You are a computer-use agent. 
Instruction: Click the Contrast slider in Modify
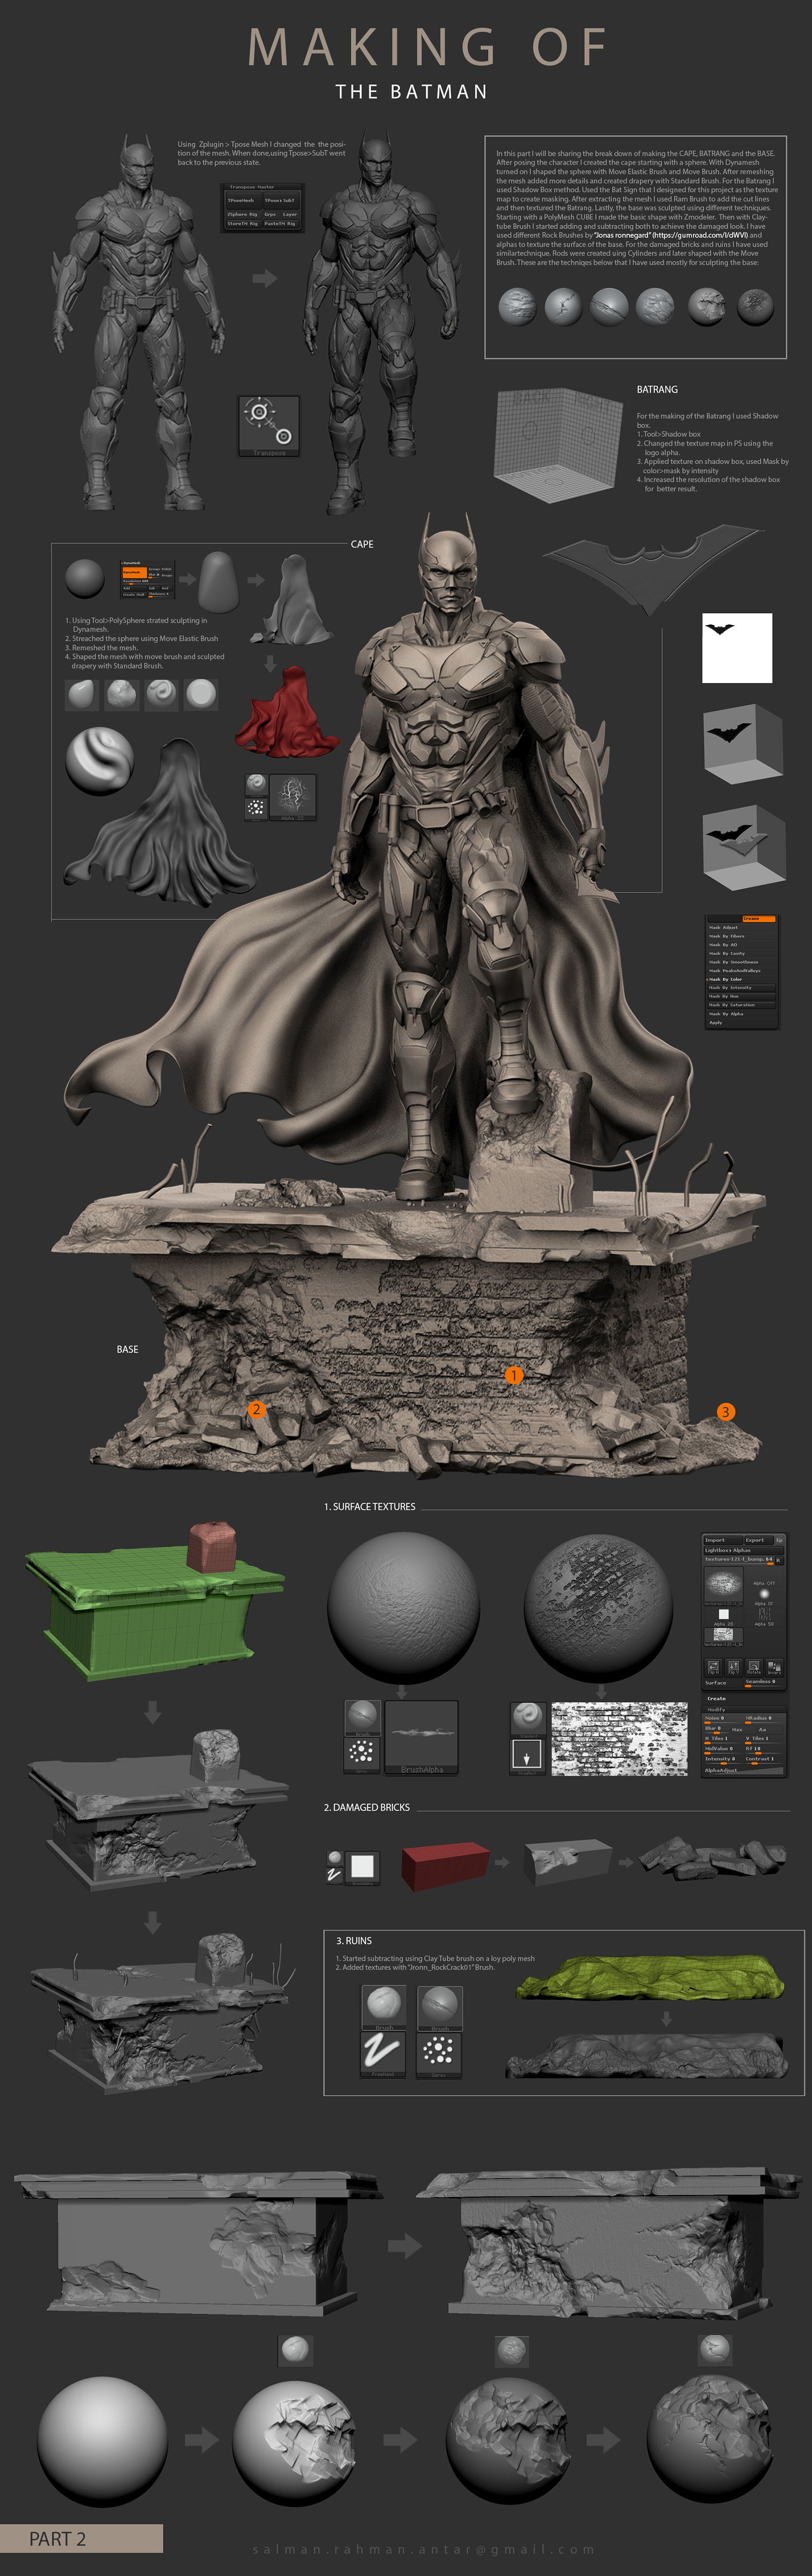[x=764, y=1761]
